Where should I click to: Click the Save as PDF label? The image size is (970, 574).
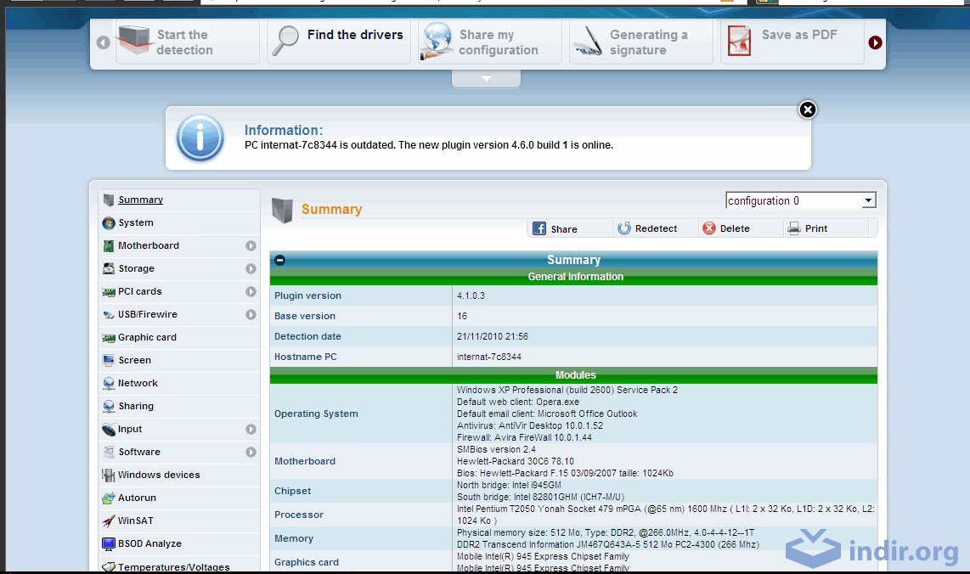pos(799,35)
